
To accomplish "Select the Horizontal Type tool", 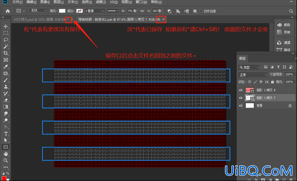I will point(6,134).
